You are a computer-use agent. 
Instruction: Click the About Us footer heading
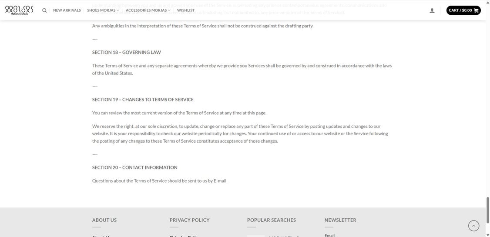click(104, 220)
